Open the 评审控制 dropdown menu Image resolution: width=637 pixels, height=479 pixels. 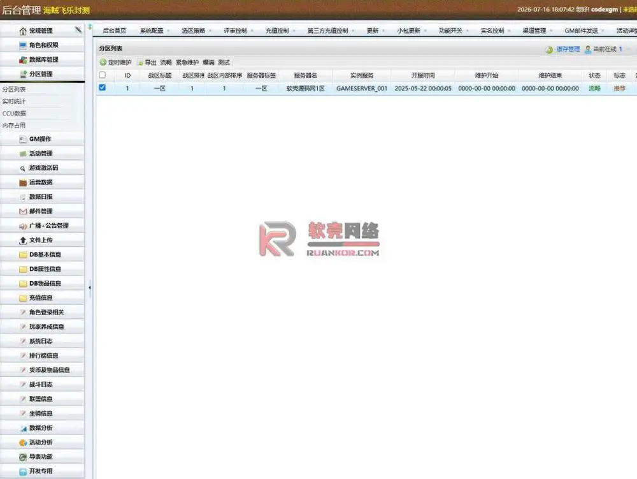click(x=238, y=31)
